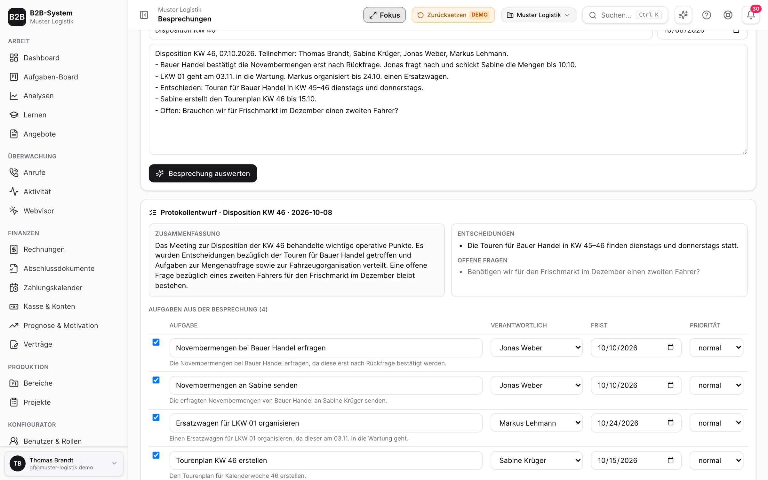Open the Markus Lehmann responsible dropdown
This screenshot has width=768, height=480.
pos(537,423)
